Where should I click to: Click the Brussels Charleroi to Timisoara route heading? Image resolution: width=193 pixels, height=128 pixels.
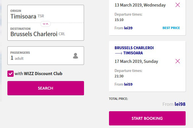click(x=134, y=50)
